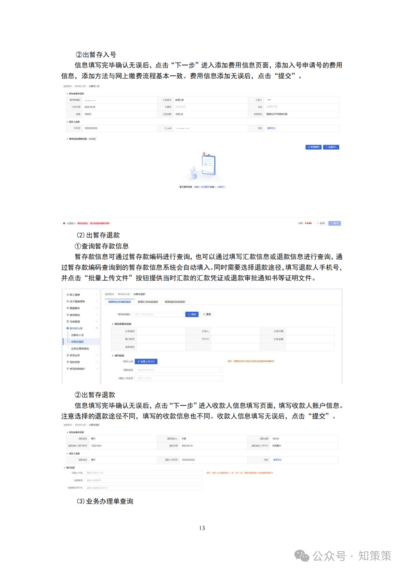Click the refund amount 100.00
This screenshot has height=572, width=404.
point(276,439)
